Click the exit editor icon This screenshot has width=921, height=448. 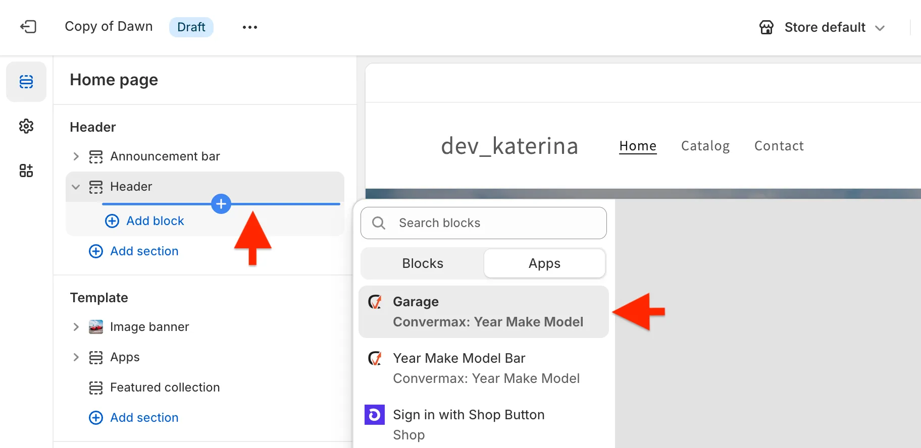pyautogui.click(x=28, y=27)
